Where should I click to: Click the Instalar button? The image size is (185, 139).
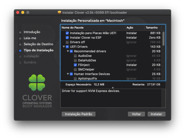[156, 114]
